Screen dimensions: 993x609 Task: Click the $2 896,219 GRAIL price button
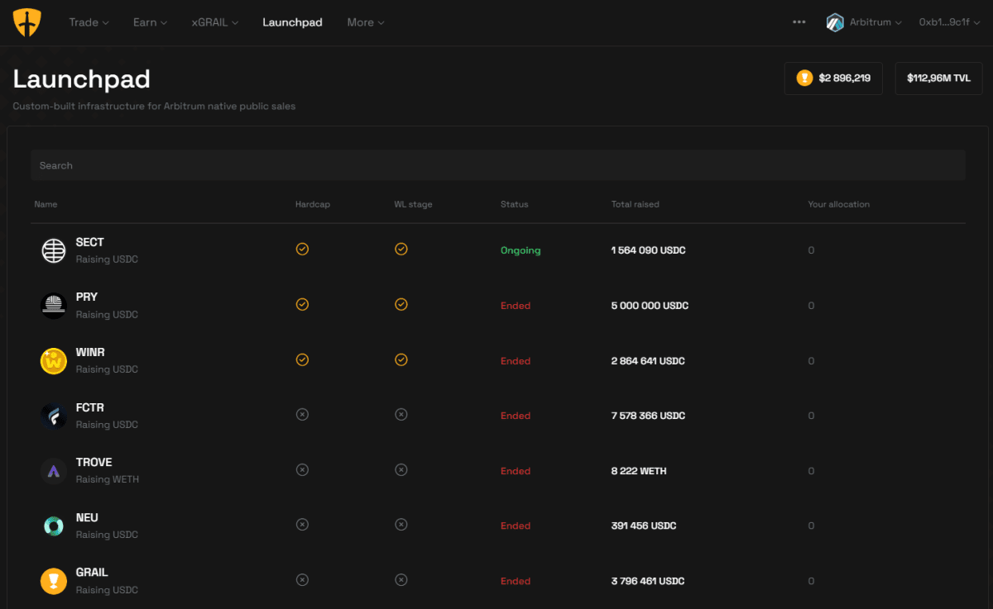(833, 79)
